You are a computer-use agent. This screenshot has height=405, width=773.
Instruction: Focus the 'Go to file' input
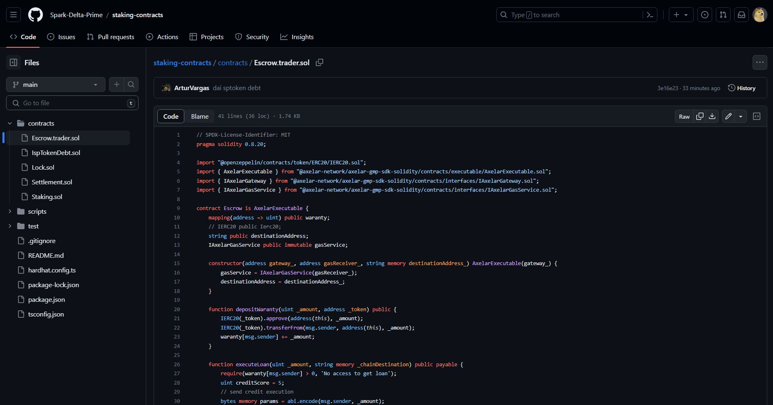tap(72, 103)
